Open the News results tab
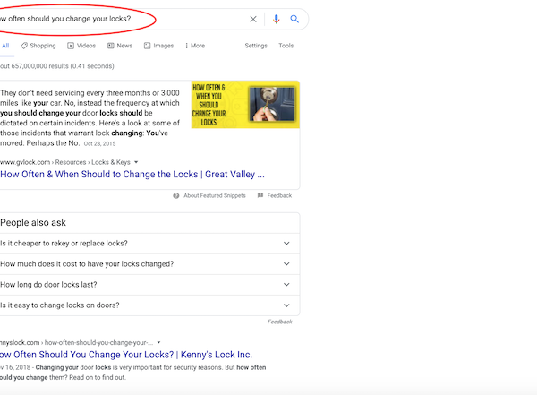The image size is (537, 395). click(x=119, y=46)
